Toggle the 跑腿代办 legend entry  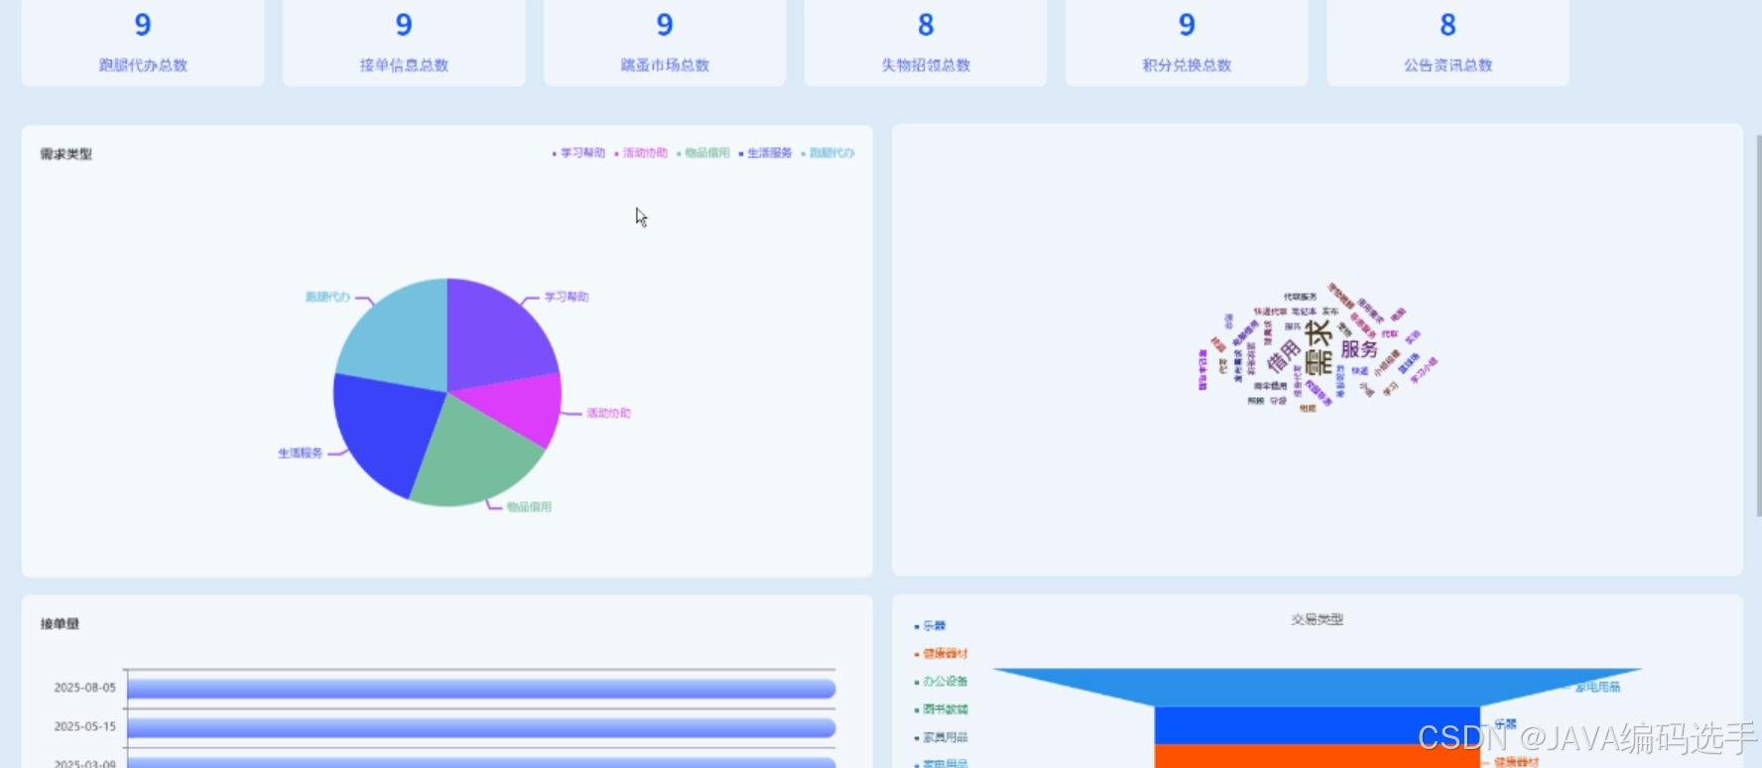click(828, 153)
